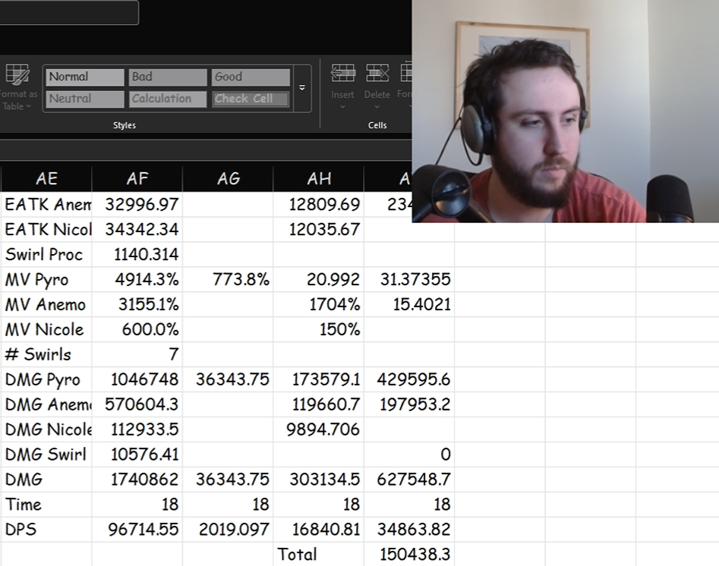The width and height of the screenshot is (719, 566).
Task: Select cell with value 20.992
Action: coord(319,279)
